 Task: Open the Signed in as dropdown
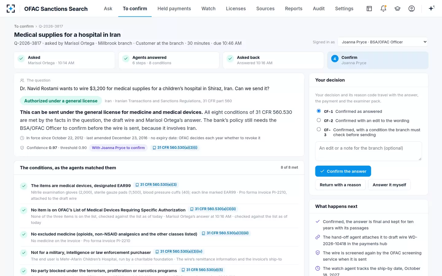pyautogui.click(x=383, y=42)
